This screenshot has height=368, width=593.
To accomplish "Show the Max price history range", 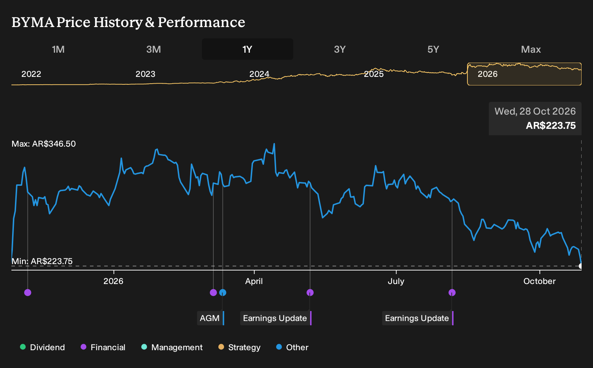I will click(531, 49).
